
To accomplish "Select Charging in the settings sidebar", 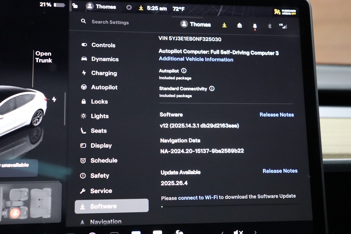I will pos(99,73).
